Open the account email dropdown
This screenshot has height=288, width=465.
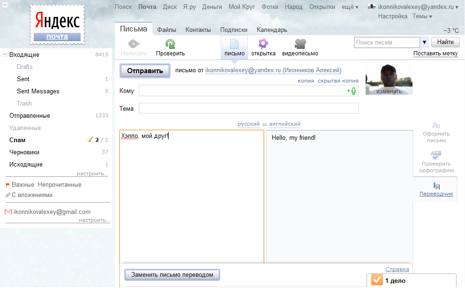(x=418, y=7)
